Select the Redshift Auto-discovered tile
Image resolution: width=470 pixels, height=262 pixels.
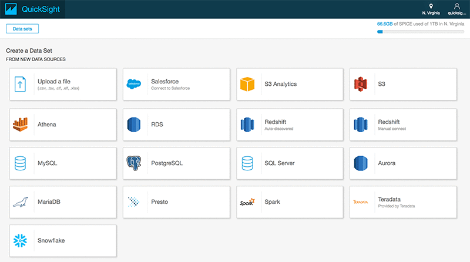pyautogui.click(x=290, y=124)
